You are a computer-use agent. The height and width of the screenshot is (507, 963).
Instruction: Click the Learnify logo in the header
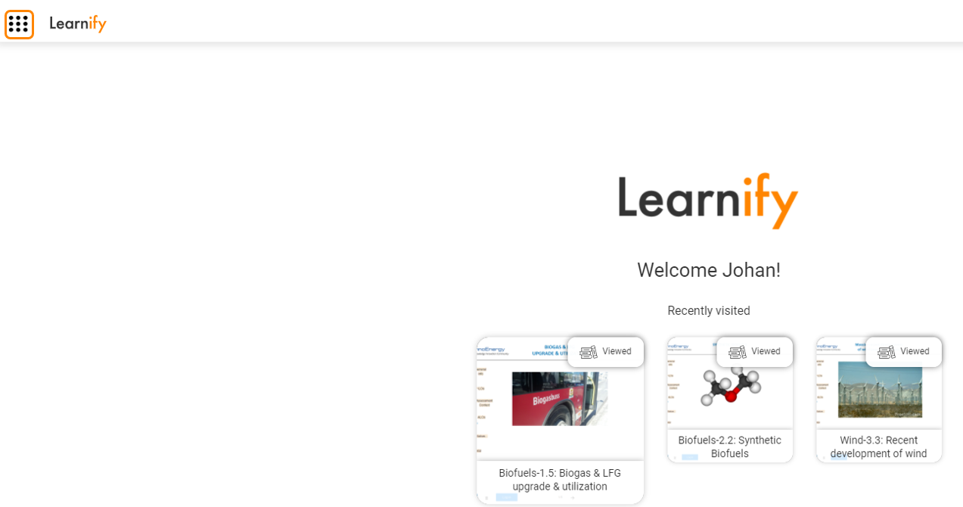click(77, 23)
